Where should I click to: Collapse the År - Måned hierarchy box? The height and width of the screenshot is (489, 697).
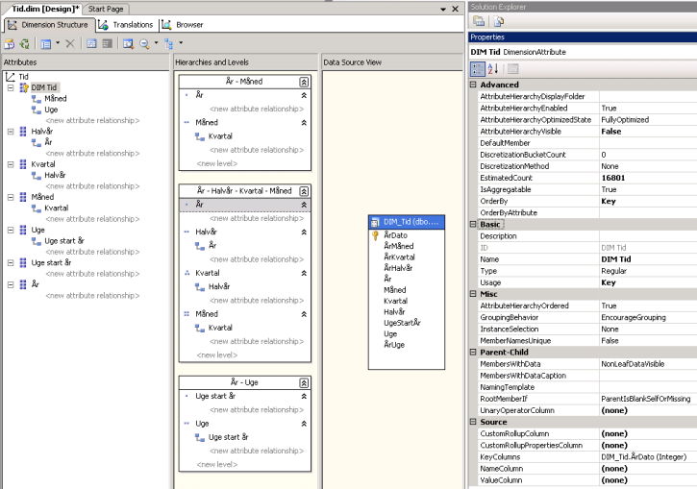(304, 82)
